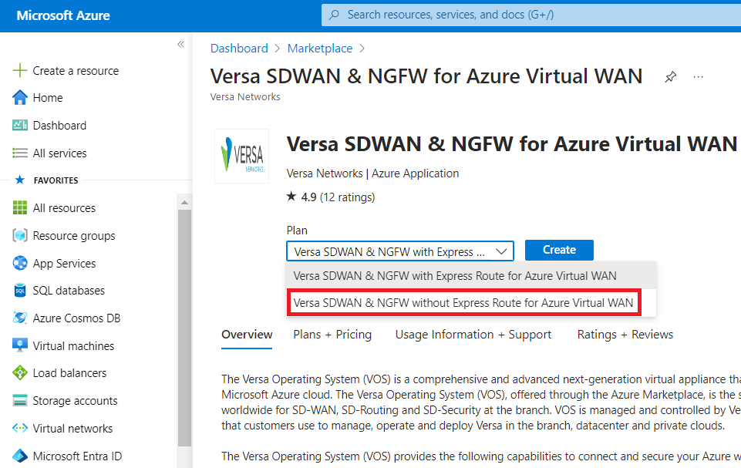
Task: Open Virtual machines in favorites
Action: pyautogui.click(x=73, y=346)
